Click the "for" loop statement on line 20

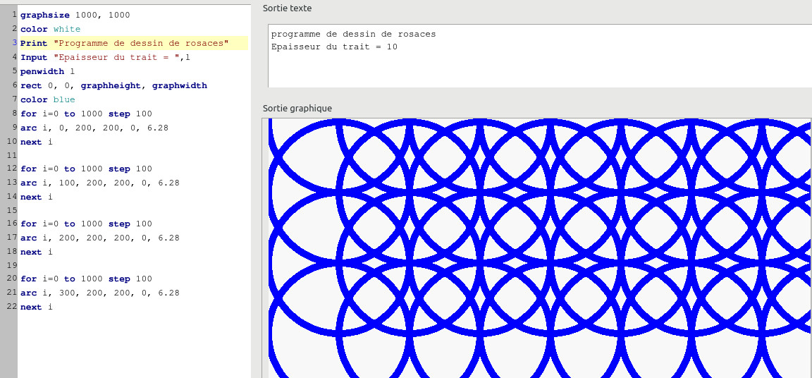[x=86, y=279]
